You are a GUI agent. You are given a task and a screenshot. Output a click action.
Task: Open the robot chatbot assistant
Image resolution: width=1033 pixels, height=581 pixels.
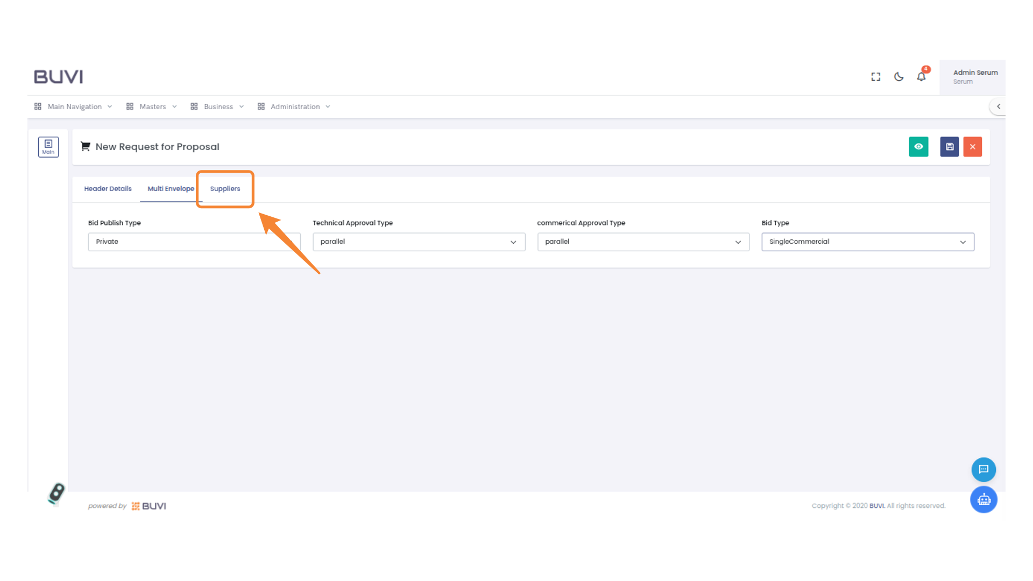click(x=984, y=500)
